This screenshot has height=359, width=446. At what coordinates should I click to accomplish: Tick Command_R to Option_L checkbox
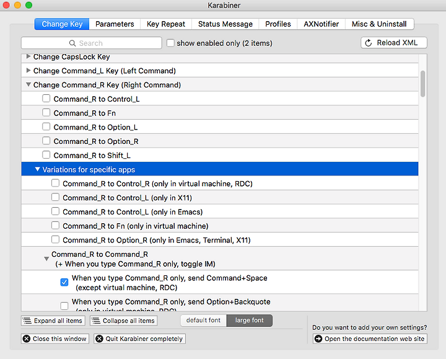click(x=46, y=126)
